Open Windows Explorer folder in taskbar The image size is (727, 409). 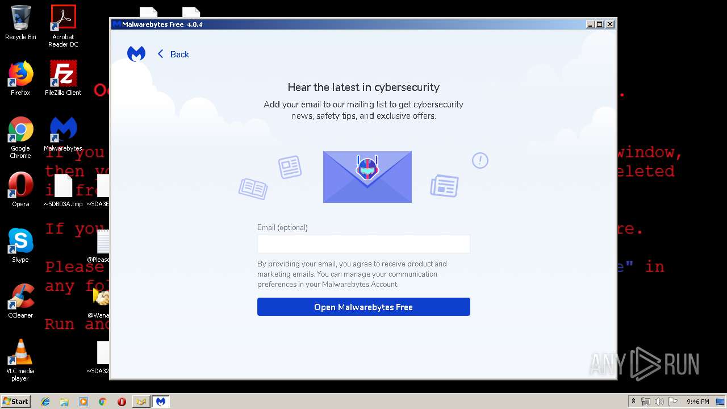tap(64, 402)
